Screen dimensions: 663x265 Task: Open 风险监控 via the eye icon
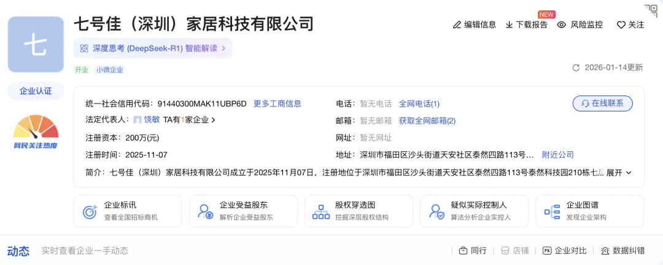(562, 25)
